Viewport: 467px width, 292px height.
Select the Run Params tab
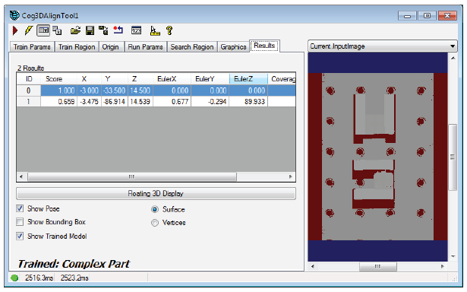click(145, 47)
